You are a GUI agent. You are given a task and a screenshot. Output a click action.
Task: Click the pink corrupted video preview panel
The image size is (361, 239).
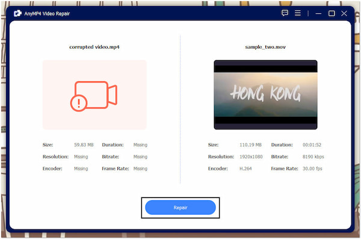(94, 95)
